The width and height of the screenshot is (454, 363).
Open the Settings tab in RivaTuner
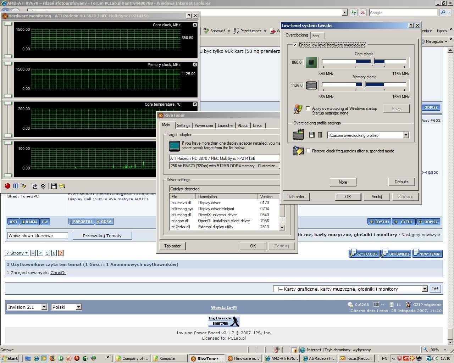click(x=183, y=125)
